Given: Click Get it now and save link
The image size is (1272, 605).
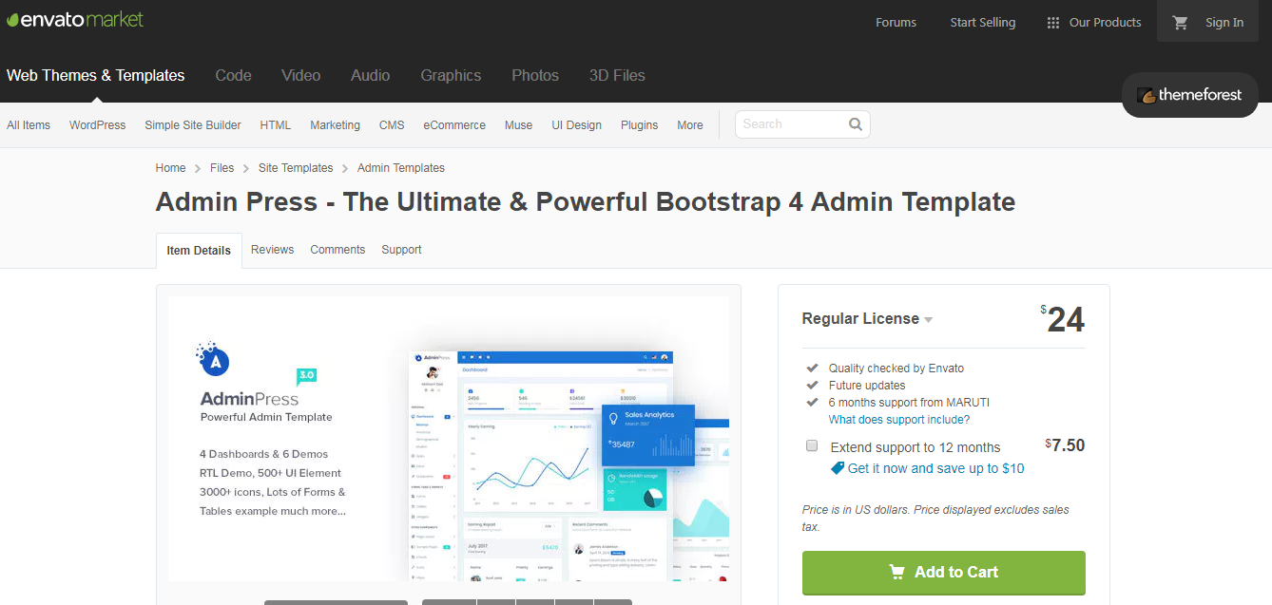Looking at the screenshot, I should [x=936, y=468].
